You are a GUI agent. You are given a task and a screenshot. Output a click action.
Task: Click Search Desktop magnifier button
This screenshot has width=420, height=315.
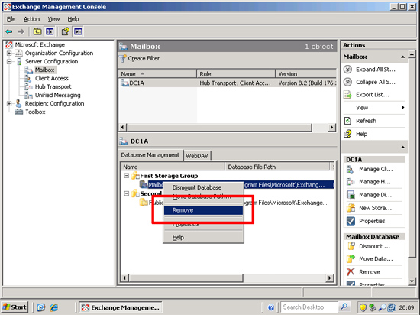click(x=344, y=307)
